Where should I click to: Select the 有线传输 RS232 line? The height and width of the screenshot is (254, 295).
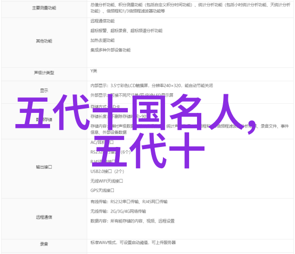click(x=129, y=202)
